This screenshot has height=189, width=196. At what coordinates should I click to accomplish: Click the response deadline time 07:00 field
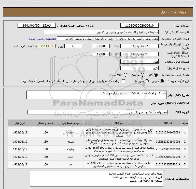coord(101,46)
